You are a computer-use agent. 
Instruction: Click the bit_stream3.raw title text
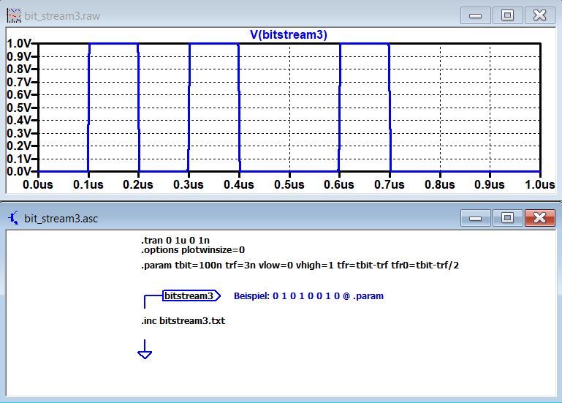click(62, 16)
